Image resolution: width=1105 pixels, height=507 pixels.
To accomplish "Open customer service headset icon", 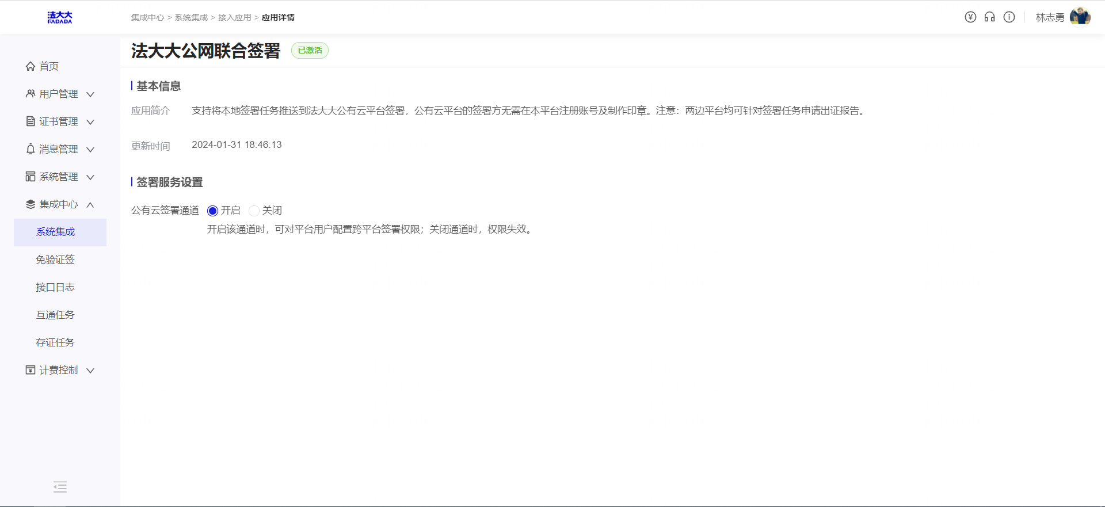I will click(989, 17).
